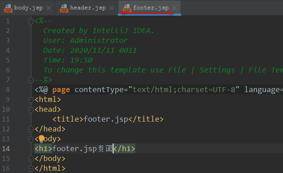Click the <head> tag text on line 10
This screenshot has width=283, height=173.
click(48, 110)
